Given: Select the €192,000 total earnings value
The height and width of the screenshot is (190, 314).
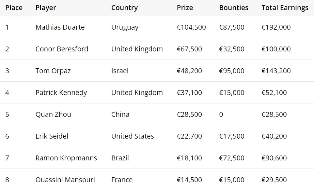Looking at the screenshot, I should coord(276,27).
